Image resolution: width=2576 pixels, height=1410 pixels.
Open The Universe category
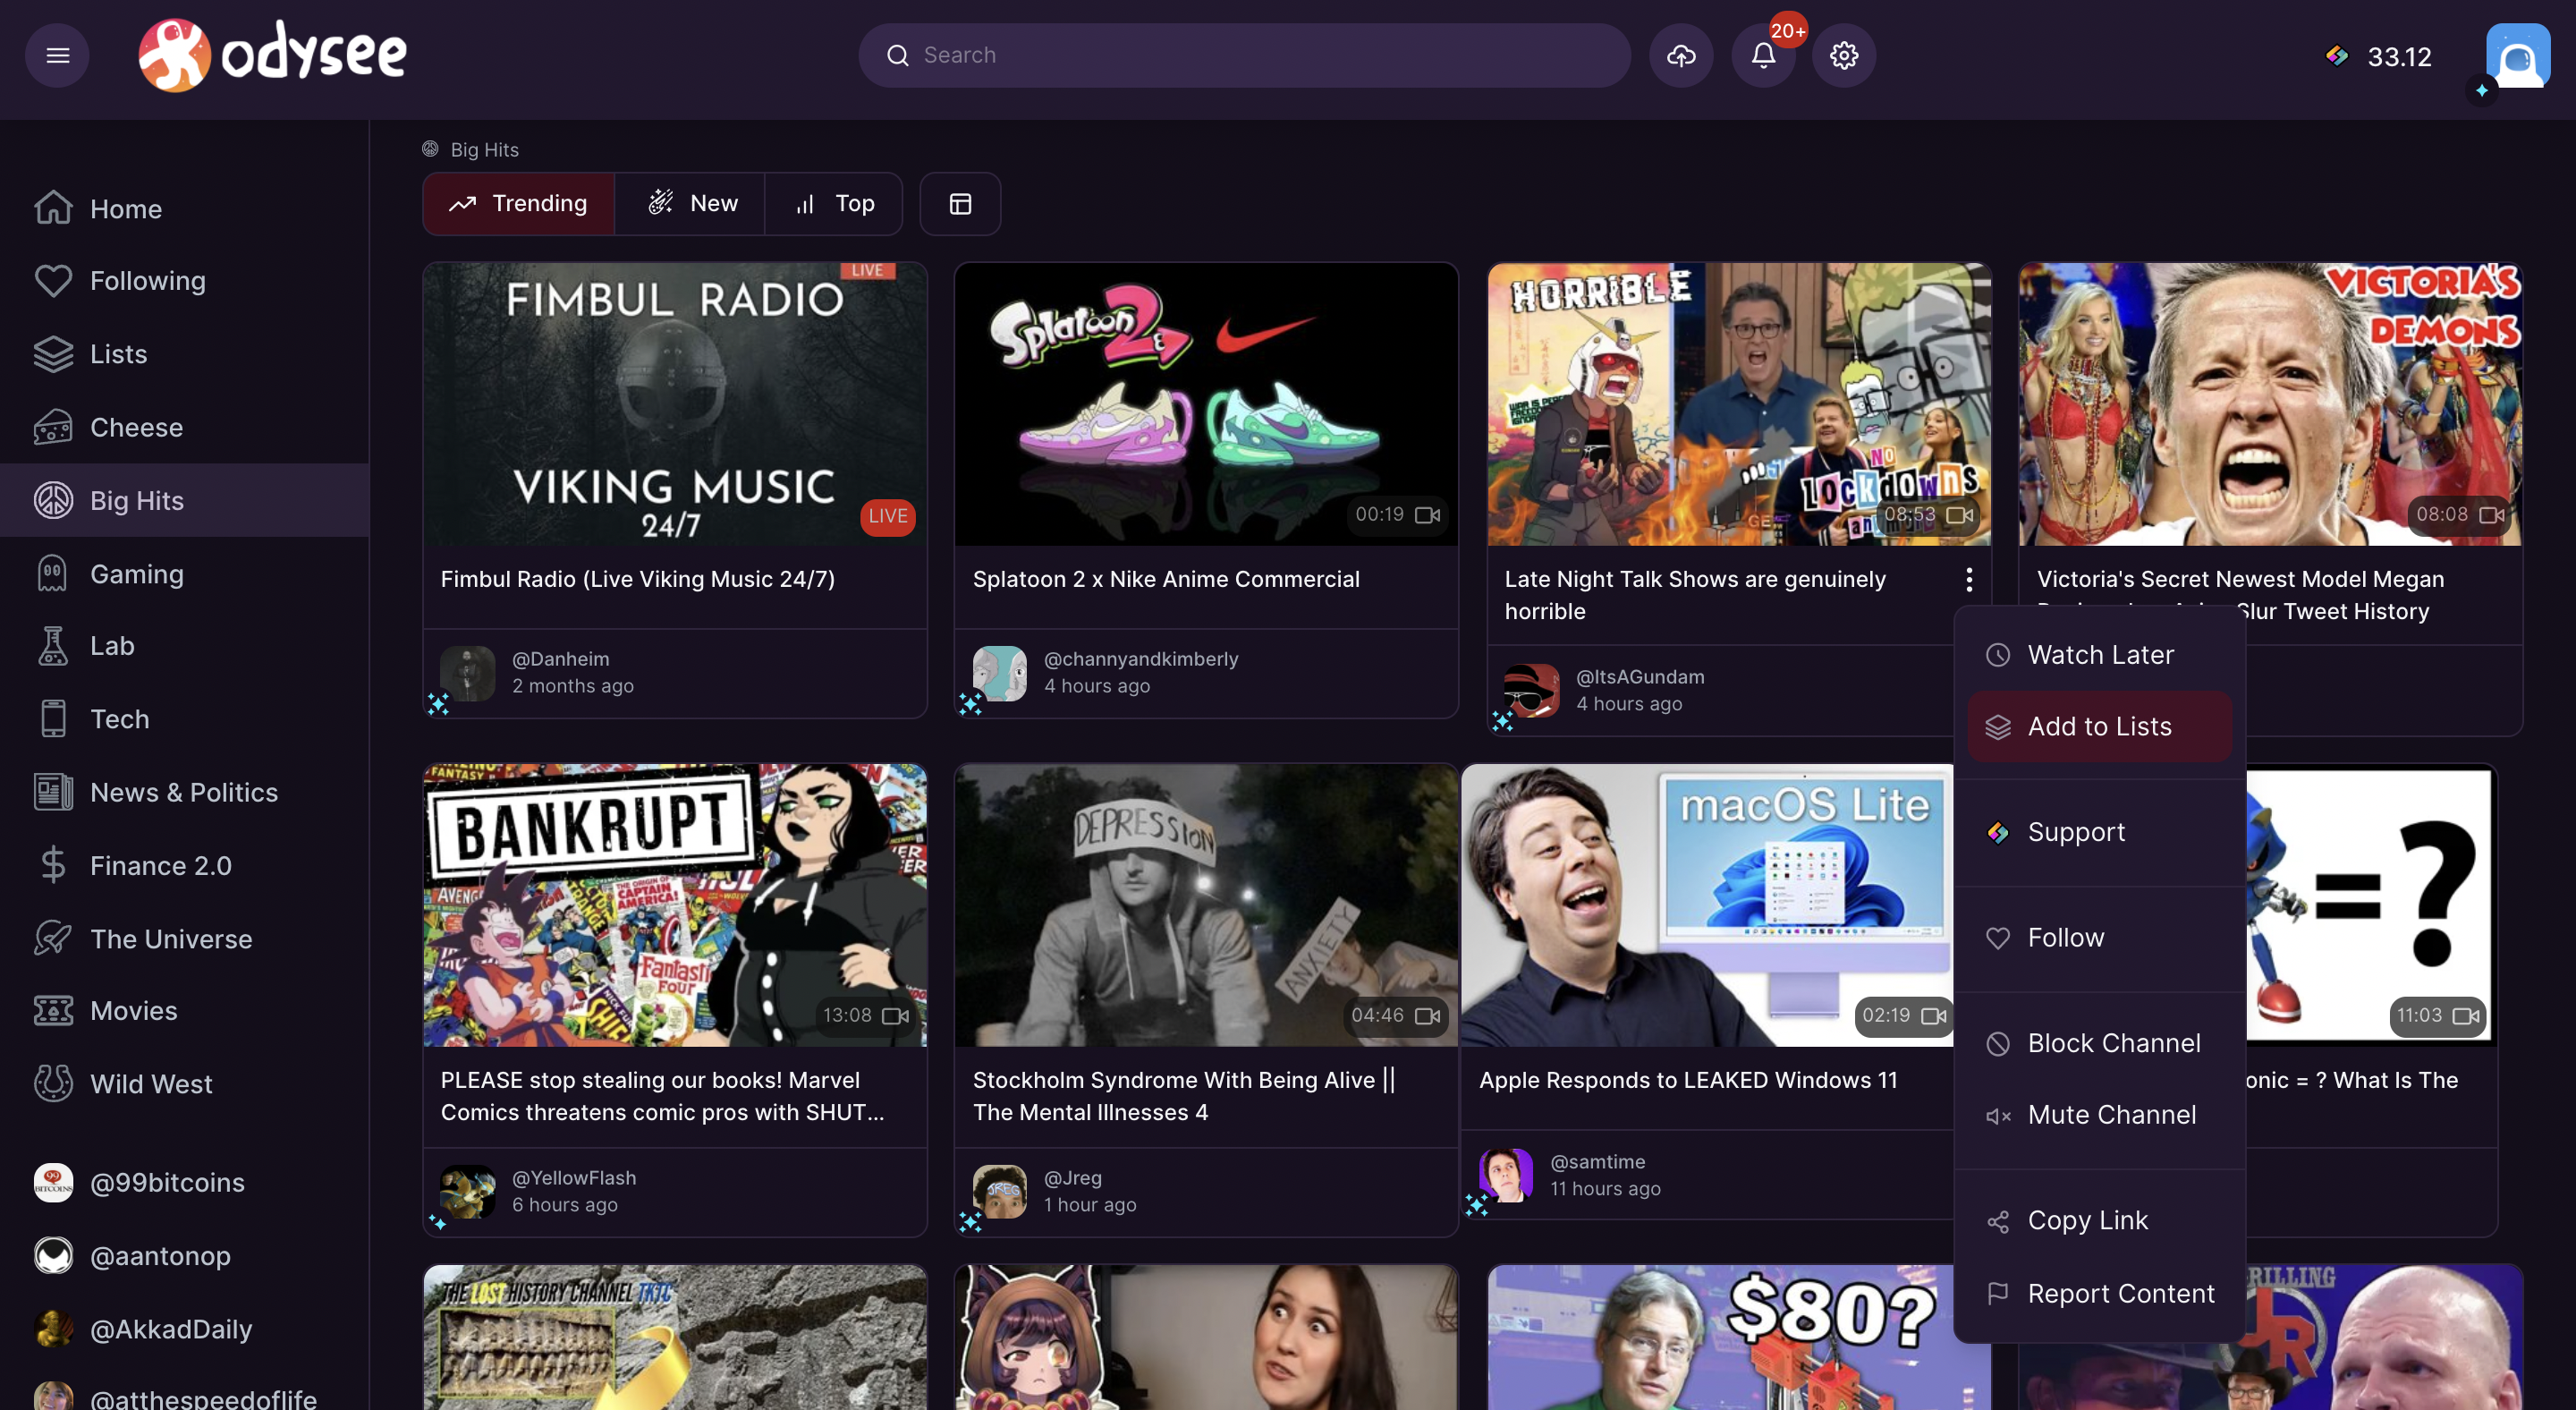[185, 938]
